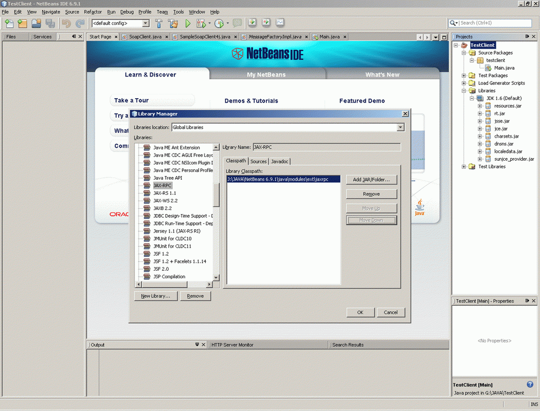Click the New Library button

(156, 296)
